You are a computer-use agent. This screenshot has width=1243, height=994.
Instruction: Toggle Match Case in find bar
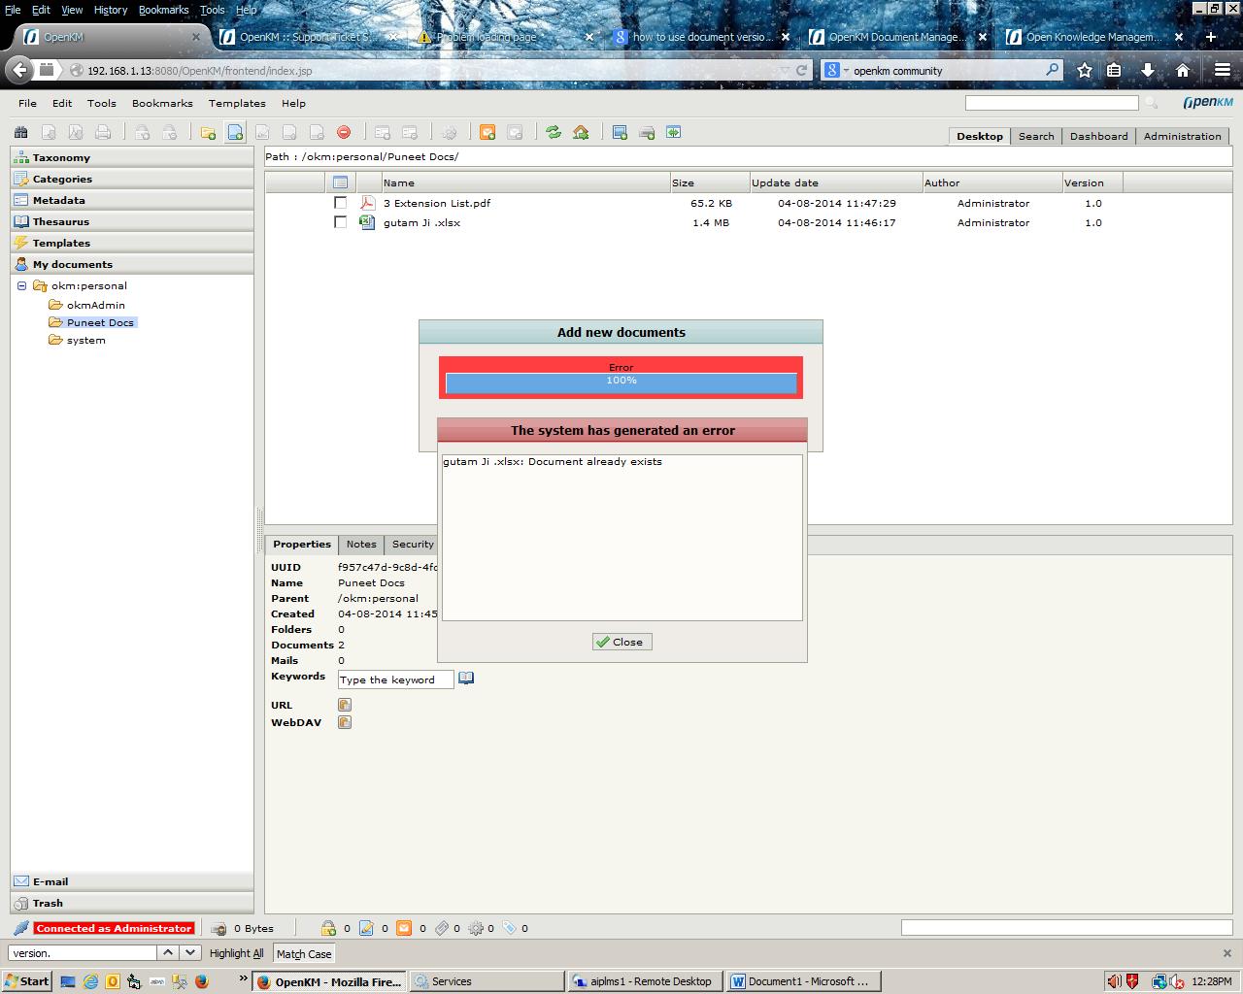304,954
